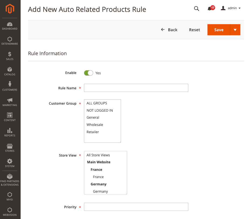Open the Extendware menu in sidebar
The height and width of the screenshot is (219, 251).
[10, 41]
